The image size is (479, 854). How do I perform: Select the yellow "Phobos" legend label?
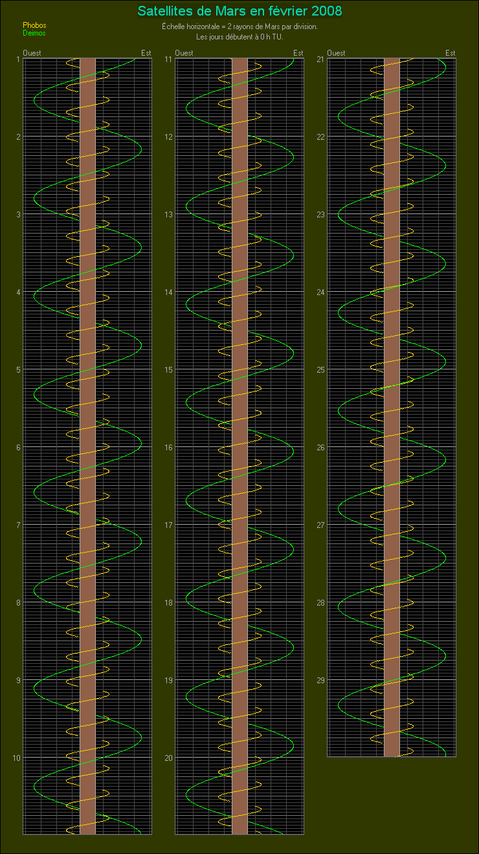(34, 25)
